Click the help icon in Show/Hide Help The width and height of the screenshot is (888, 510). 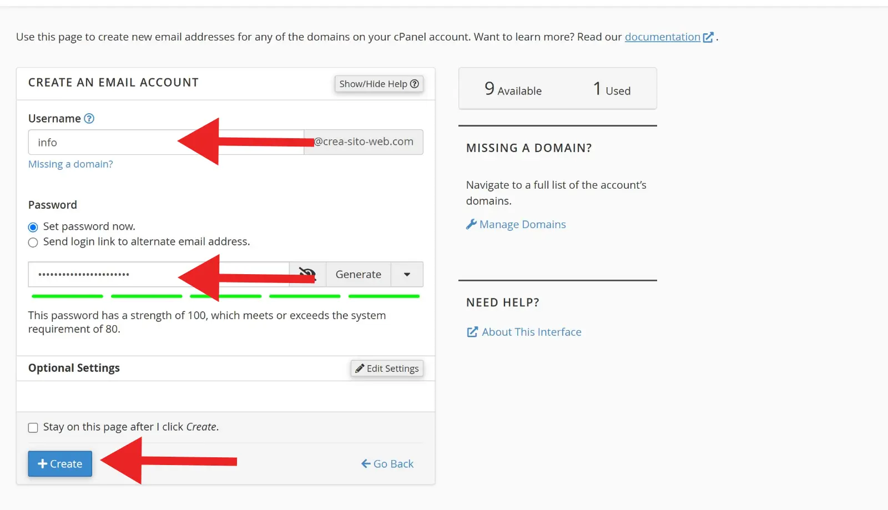pos(414,84)
